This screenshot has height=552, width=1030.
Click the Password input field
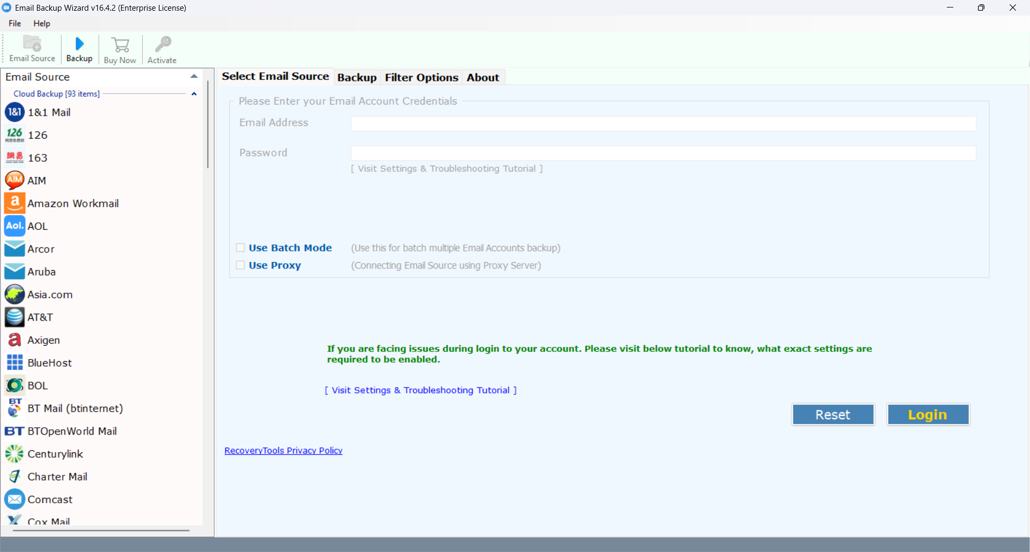[x=664, y=153]
